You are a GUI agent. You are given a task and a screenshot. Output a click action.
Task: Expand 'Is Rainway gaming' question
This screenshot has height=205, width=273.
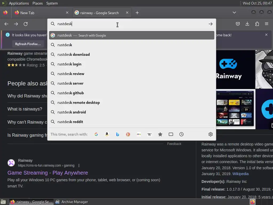point(27,135)
